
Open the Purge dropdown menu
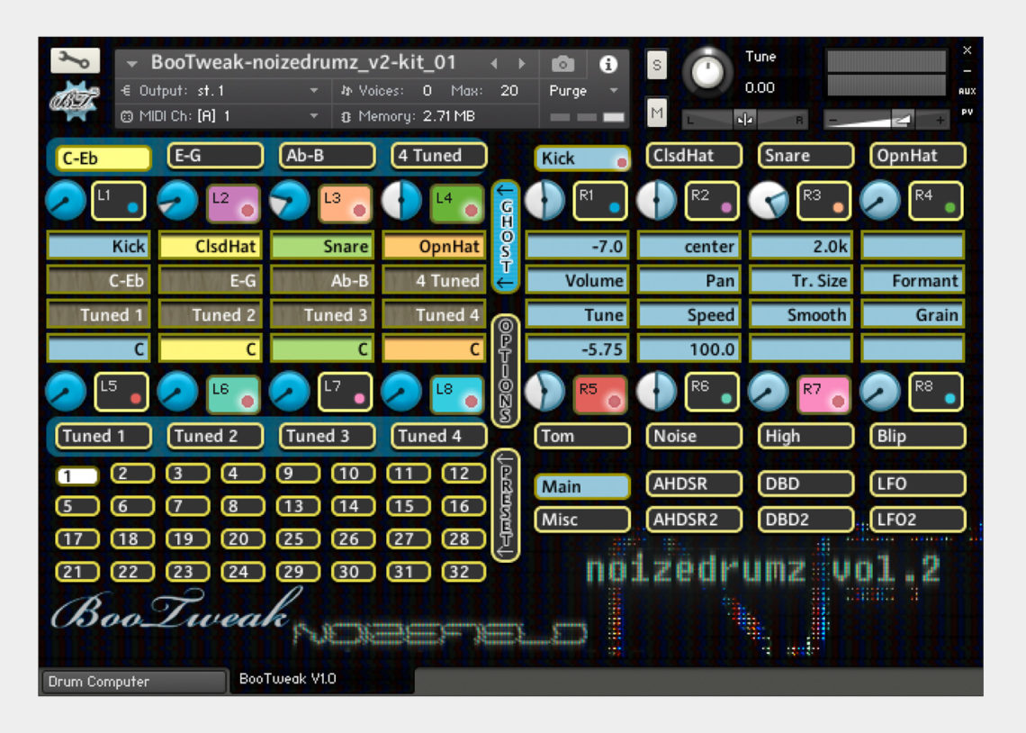click(x=580, y=91)
